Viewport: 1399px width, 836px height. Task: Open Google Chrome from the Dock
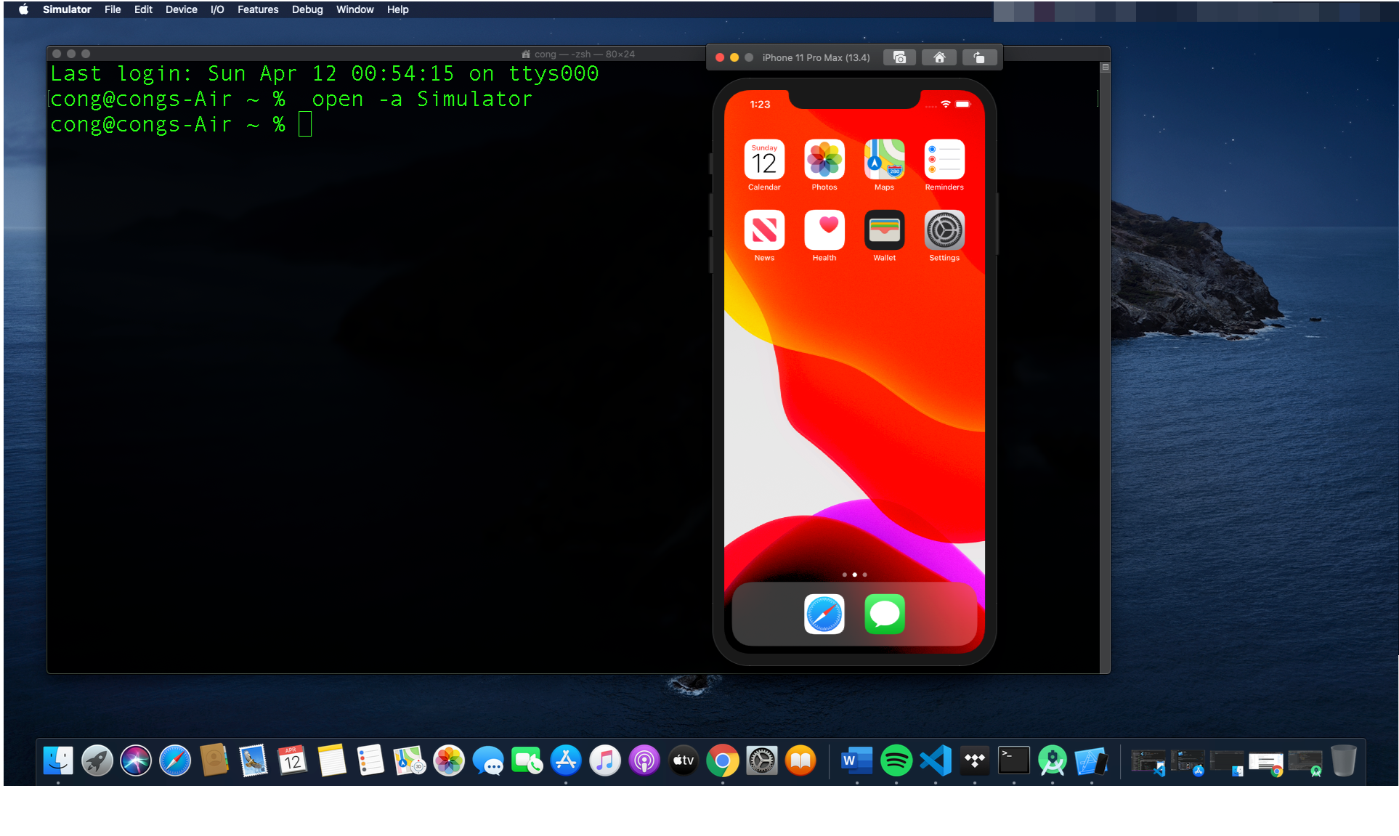pos(723,761)
